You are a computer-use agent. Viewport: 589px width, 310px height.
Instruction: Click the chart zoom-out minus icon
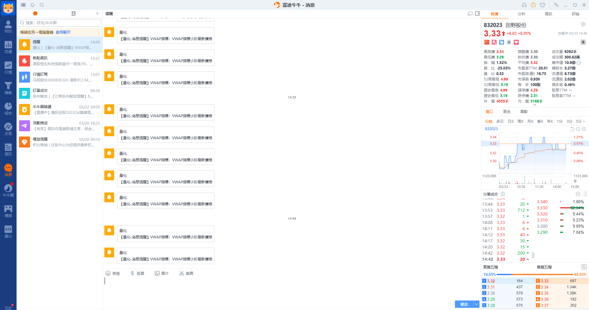[x=578, y=129]
